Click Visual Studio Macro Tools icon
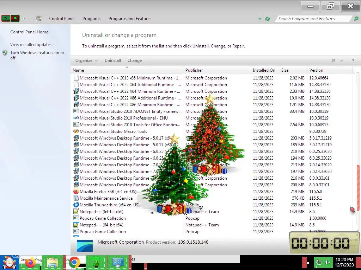The image size is (361, 270). 76,131
